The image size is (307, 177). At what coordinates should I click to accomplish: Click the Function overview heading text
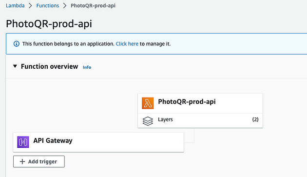(50, 66)
